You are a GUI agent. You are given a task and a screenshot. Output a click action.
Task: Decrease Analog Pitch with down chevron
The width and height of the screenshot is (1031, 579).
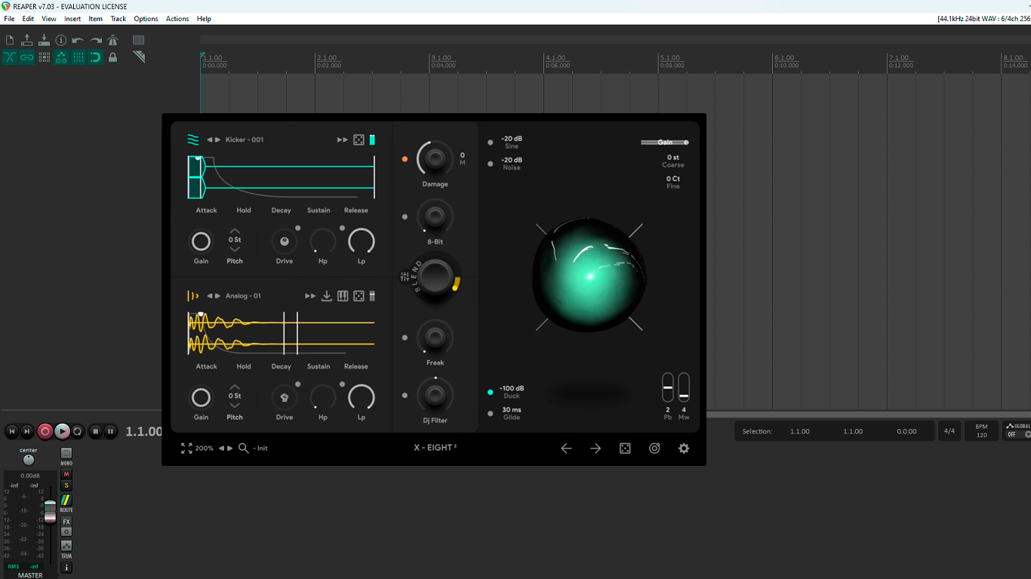pyautogui.click(x=235, y=405)
